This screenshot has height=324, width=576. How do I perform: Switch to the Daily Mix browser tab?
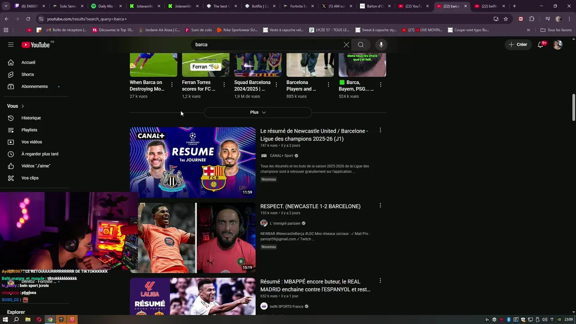(105, 6)
